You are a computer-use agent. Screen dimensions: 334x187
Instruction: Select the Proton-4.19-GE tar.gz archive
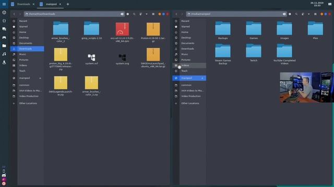pos(153,32)
